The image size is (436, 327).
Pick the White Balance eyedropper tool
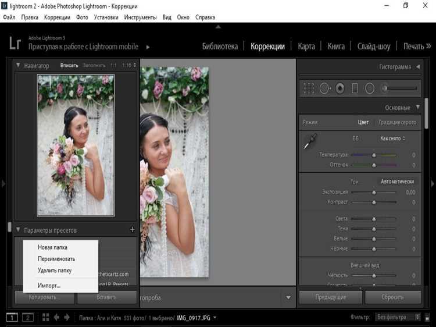point(310,141)
